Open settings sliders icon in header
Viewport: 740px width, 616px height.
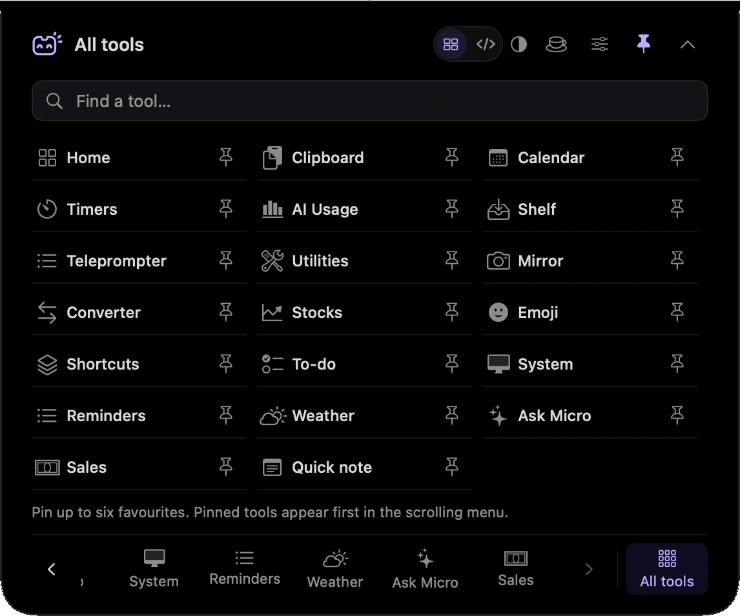point(600,45)
